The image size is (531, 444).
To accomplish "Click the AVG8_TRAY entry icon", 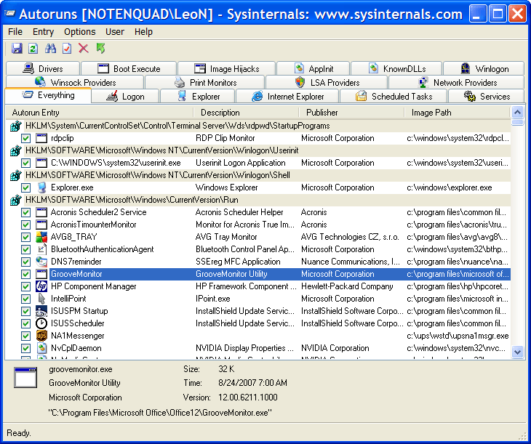I will 42,237.
